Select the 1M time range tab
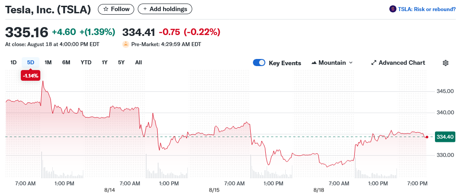This screenshot has width=462, height=196. point(48,63)
